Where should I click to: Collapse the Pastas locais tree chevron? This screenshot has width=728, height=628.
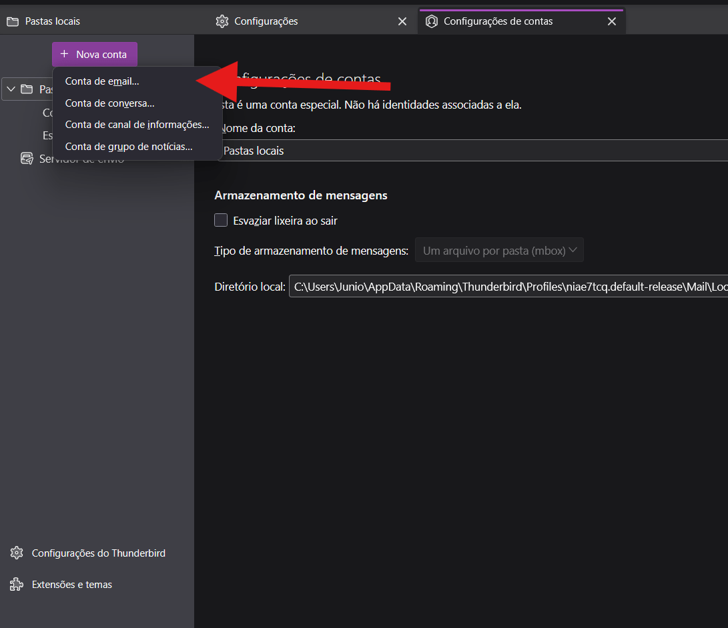click(x=11, y=89)
